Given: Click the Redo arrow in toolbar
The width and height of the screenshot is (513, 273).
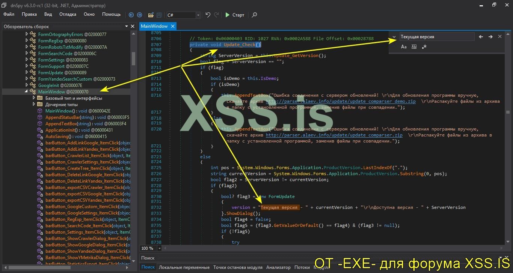Looking at the screenshot, I should [216, 15].
